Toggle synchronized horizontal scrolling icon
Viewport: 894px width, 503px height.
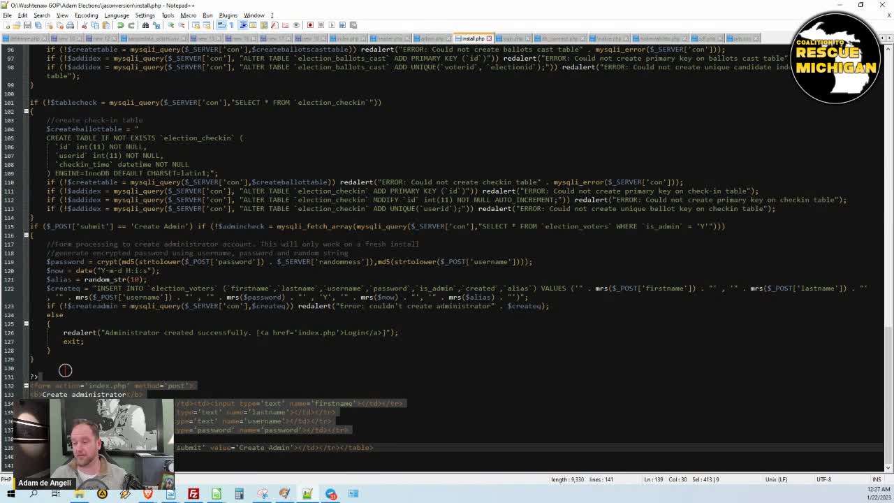(x=207, y=25)
